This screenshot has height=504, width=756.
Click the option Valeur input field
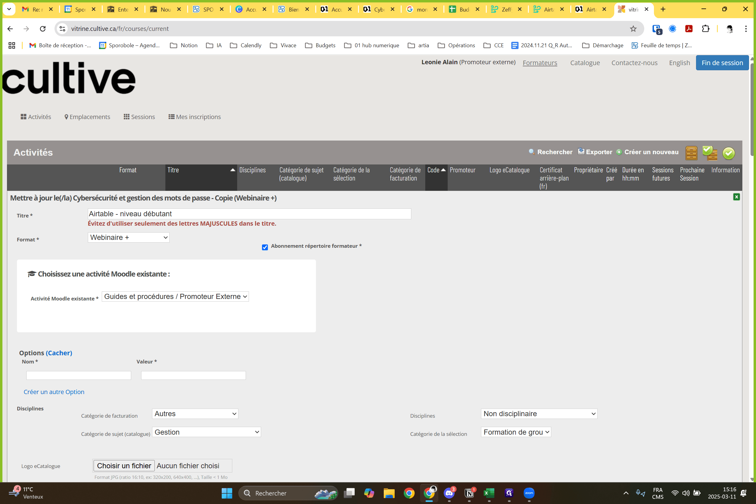(194, 376)
